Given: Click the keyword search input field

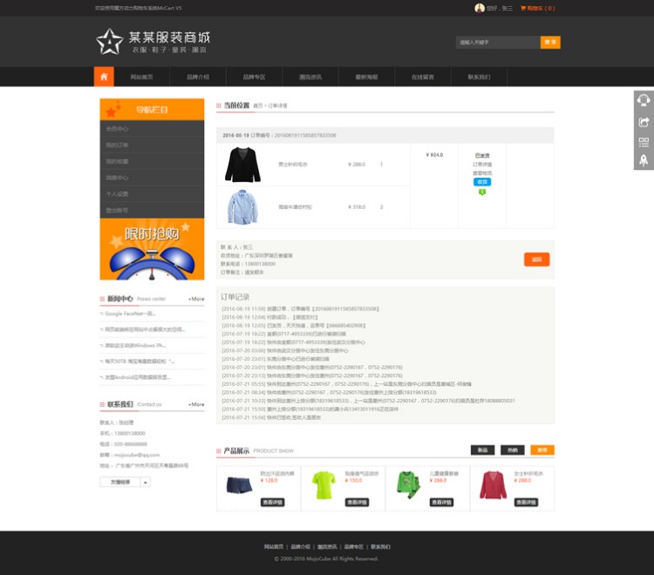Looking at the screenshot, I should (498, 42).
